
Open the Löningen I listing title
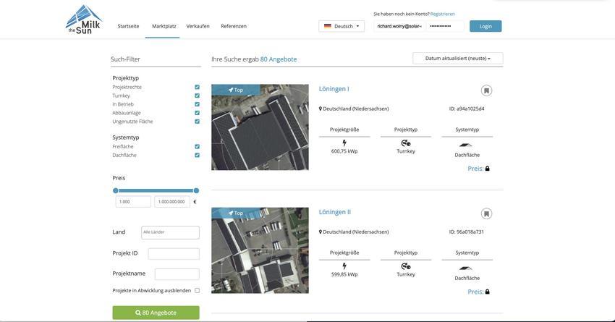tap(334, 89)
